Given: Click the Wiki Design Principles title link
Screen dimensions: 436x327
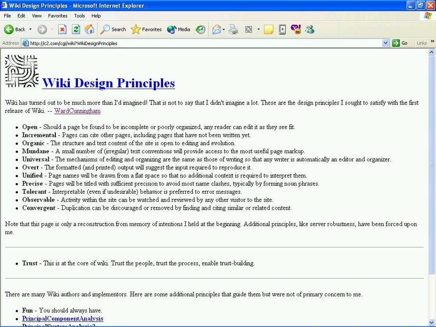Looking at the screenshot, I should point(108,83).
